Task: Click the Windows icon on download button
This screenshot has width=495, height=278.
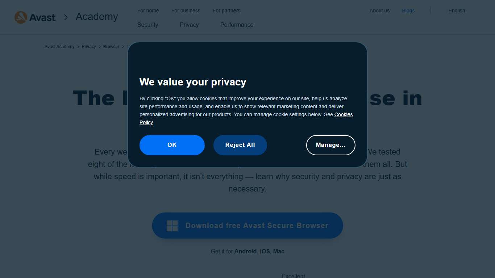Action: [x=172, y=226]
